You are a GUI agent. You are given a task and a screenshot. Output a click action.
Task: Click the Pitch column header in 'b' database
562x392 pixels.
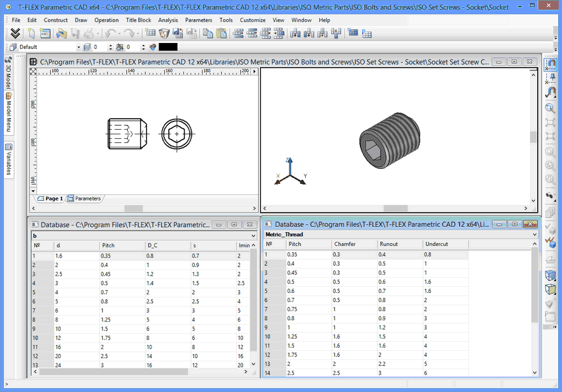pyautogui.click(x=122, y=245)
